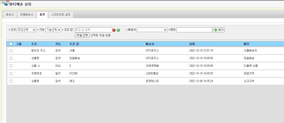The image size is (284, 123).
Task: Click the 서울배송지 memo cell
Action: (250, 51)
